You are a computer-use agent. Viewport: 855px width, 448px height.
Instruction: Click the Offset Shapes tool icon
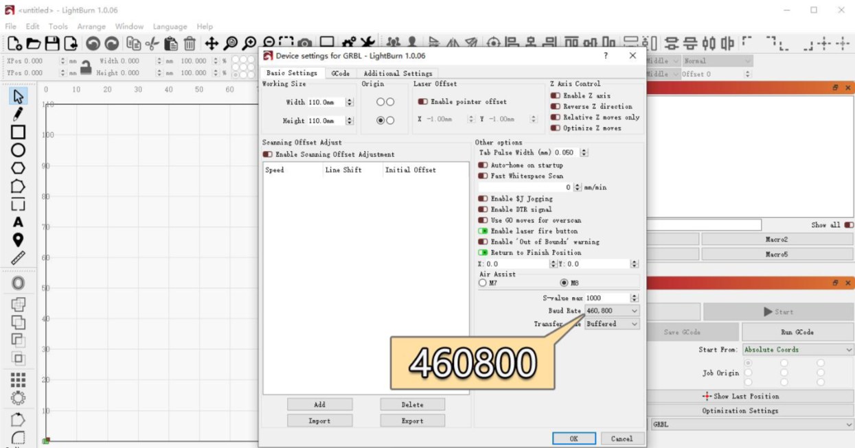click(18, 283)
